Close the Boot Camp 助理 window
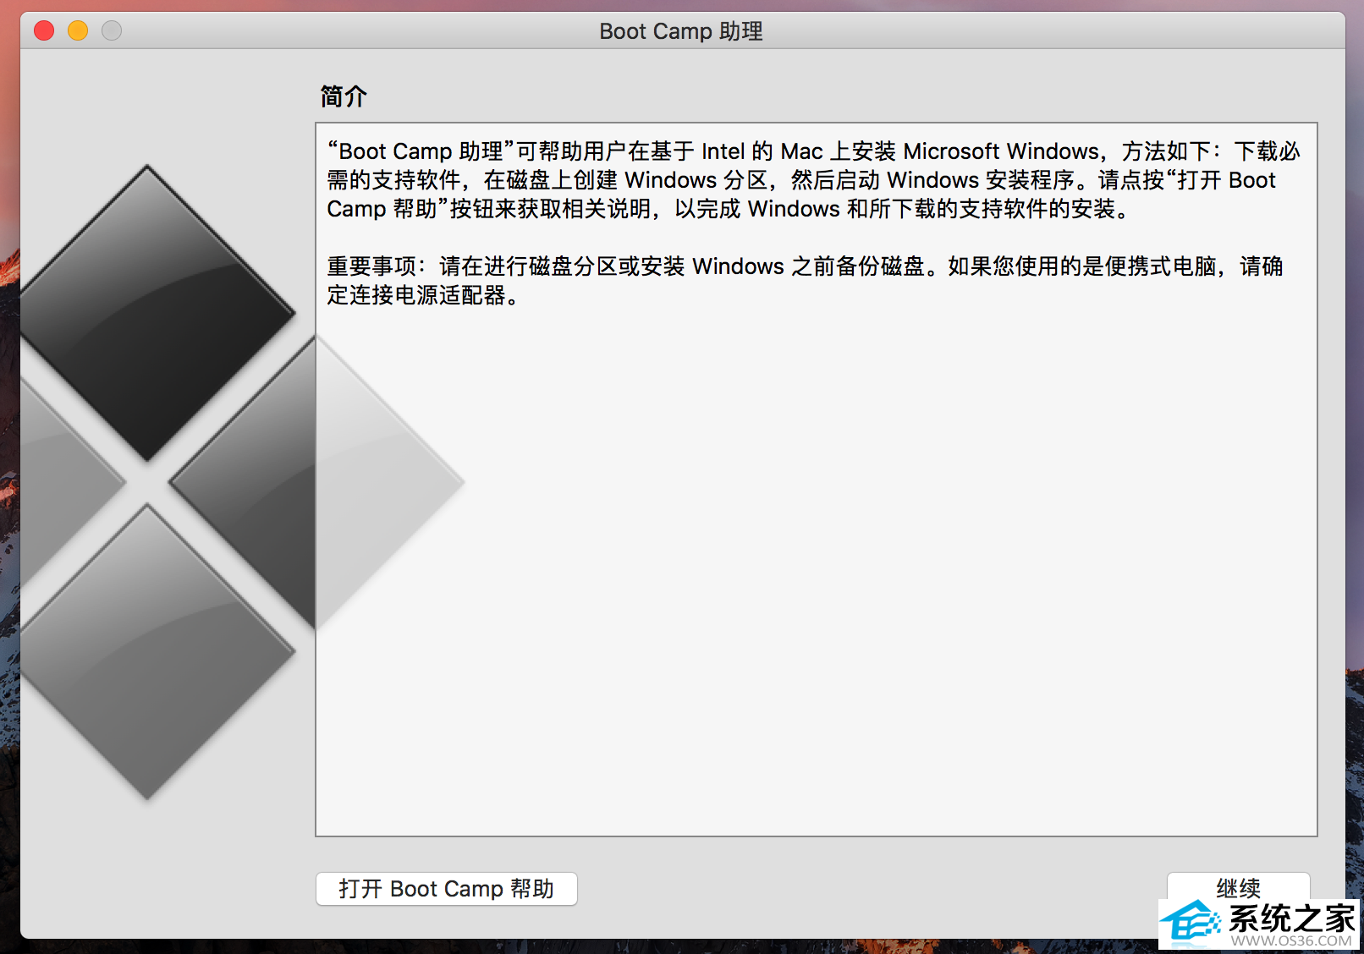Image resolution: width=1364 pixels, height=954 pixels. [44, 31]
